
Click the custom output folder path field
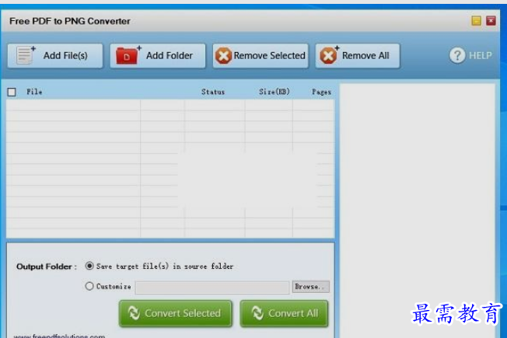coord(212,287)
